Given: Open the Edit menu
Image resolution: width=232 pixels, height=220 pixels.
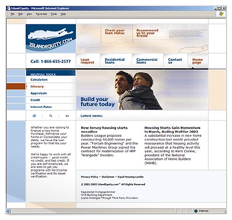Looking at the screenshot, I should pos(21,14).
